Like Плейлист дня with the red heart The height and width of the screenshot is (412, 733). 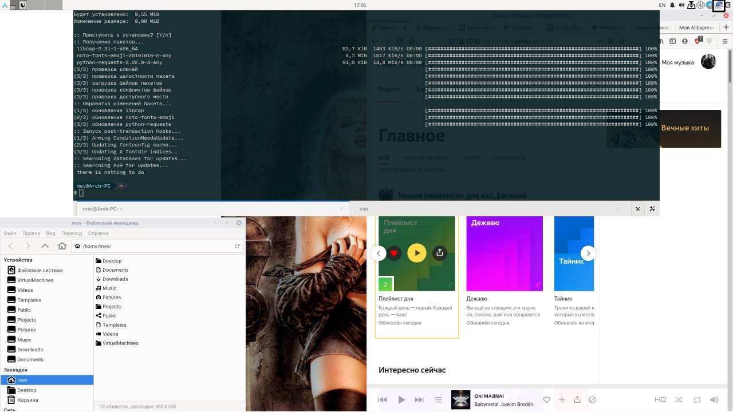(394, 253)
